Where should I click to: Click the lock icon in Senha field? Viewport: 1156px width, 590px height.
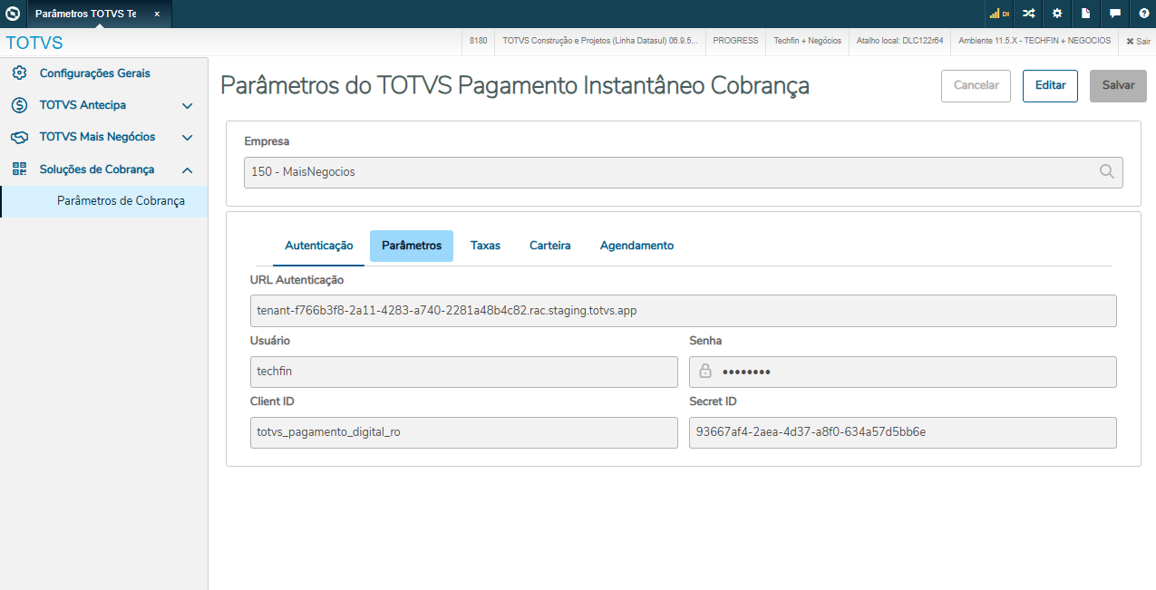pyautogui.click(x=704, y=372)
